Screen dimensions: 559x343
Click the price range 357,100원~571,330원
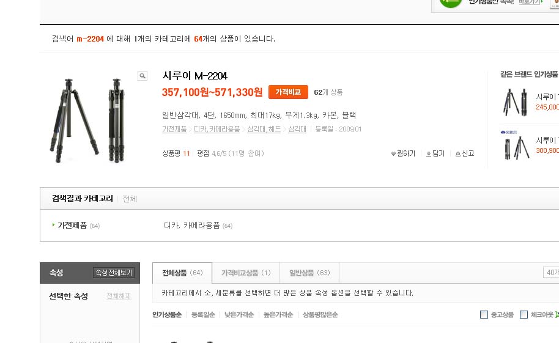point(212,92)
